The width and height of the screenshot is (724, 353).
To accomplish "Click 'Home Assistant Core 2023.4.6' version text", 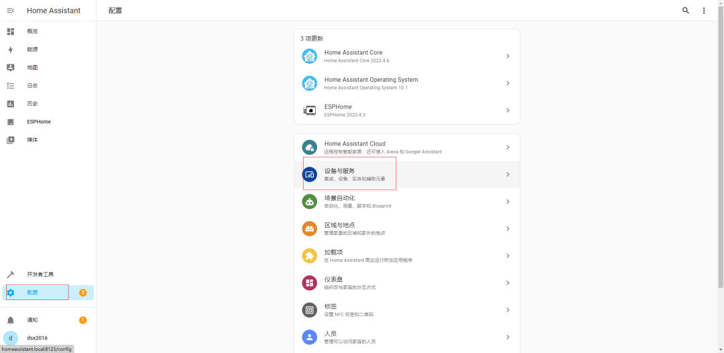I will pyautogui.click(x=357, y=60).
